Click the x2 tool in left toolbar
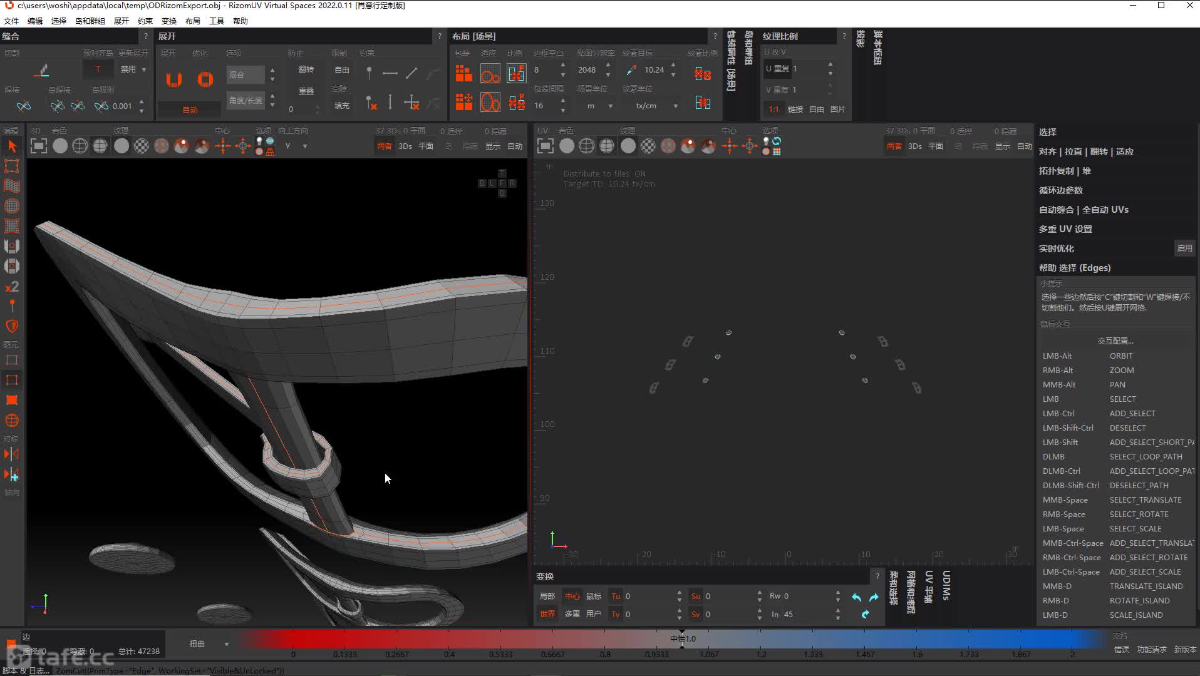This screenshot has width=1200, height=676. pos(12,286)
